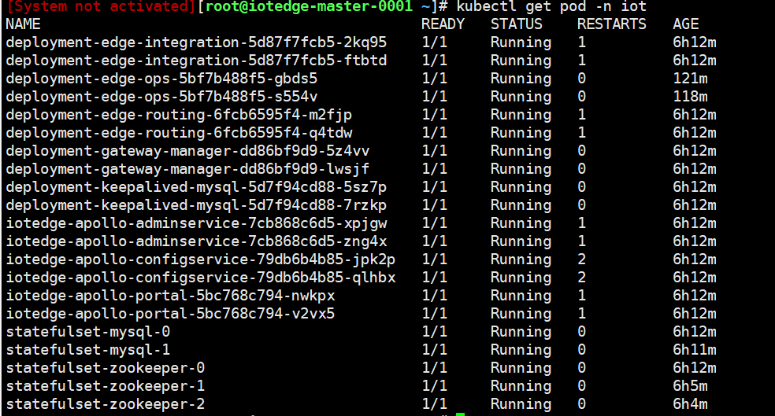Select the NAME column header
Image resolution: width=775 pixels, height=416 pixels.
(x=23, y=24)
